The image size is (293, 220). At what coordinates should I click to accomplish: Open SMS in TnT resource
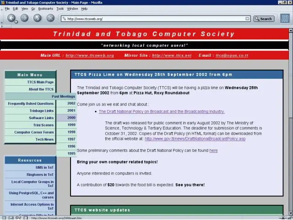point(30,167)
